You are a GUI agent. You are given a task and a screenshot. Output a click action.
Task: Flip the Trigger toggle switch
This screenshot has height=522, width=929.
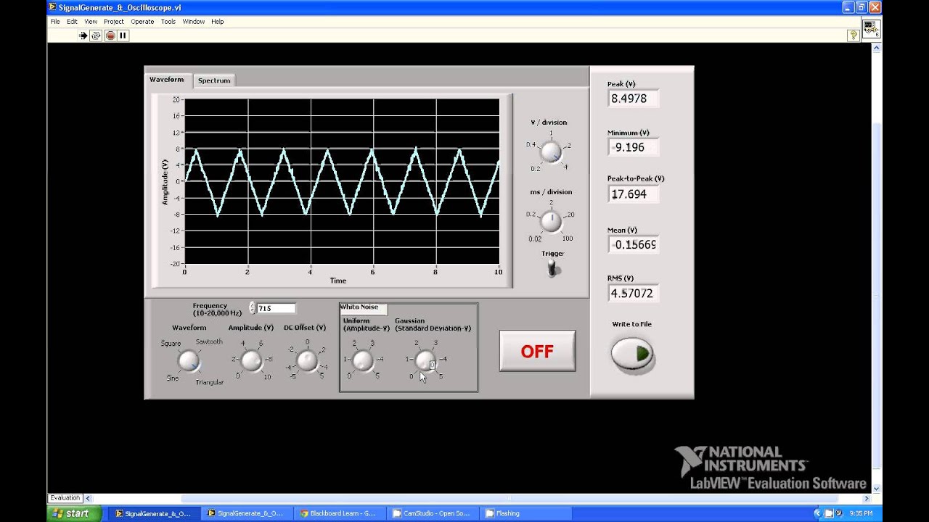pyautogui.click(x=552, y=269)
